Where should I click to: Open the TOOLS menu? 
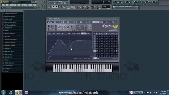tap(30, 5)
